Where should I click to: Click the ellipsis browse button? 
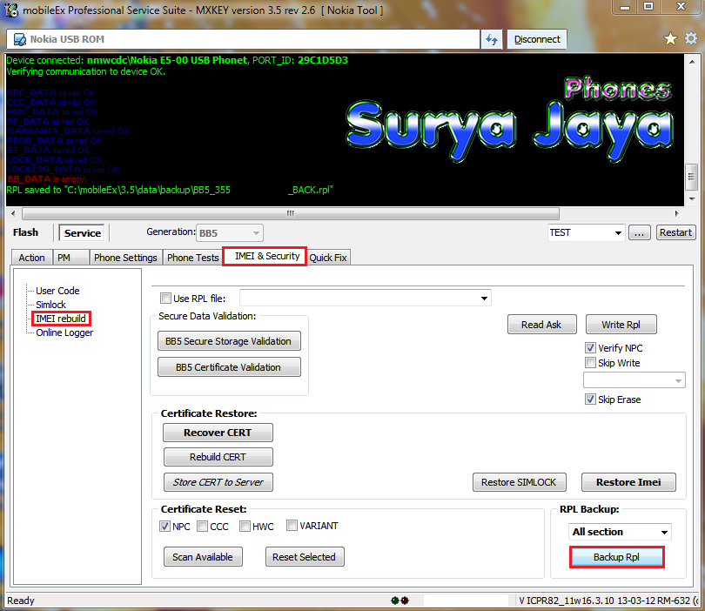pyautogui.click(x=640, y=232)
